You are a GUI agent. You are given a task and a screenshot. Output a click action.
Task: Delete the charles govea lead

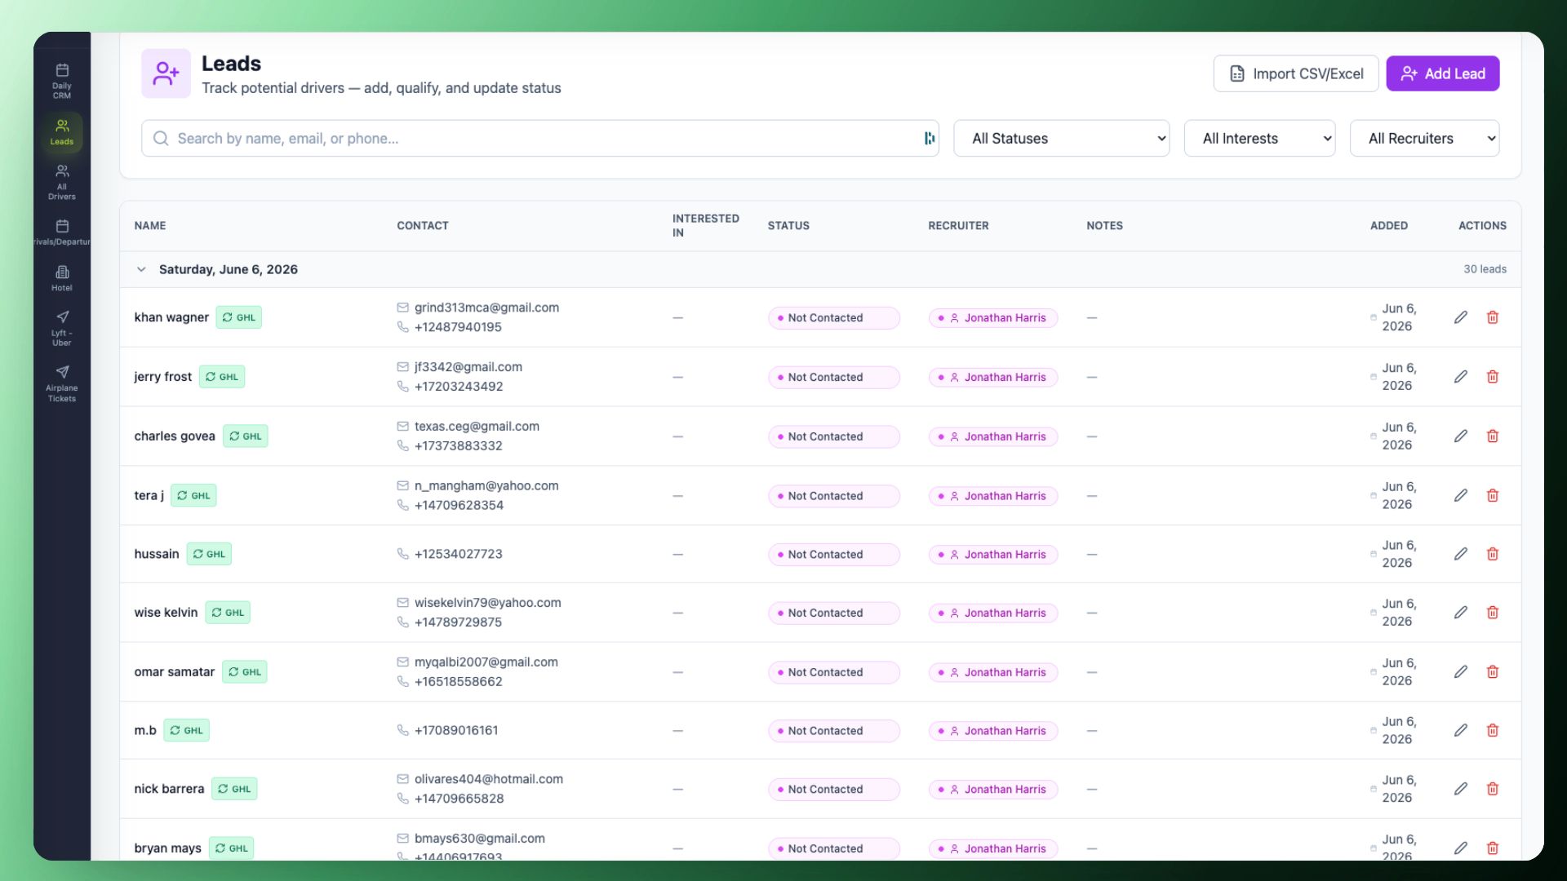1493,436
